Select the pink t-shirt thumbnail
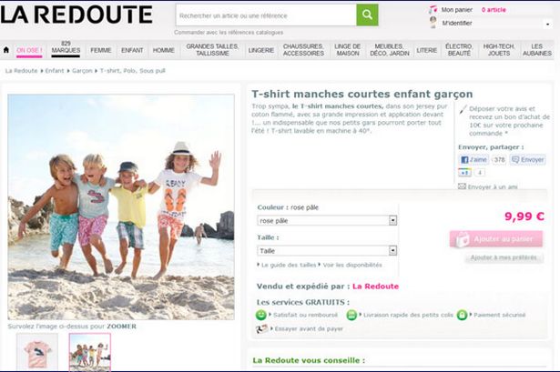560x372 pixels. click(x=37, y=352)
